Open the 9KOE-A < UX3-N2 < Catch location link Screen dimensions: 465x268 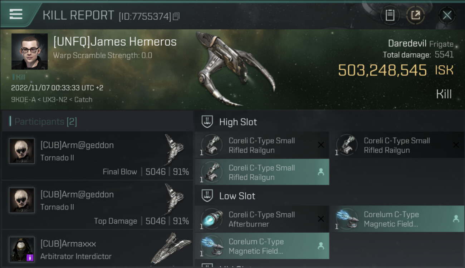(52, 100)
